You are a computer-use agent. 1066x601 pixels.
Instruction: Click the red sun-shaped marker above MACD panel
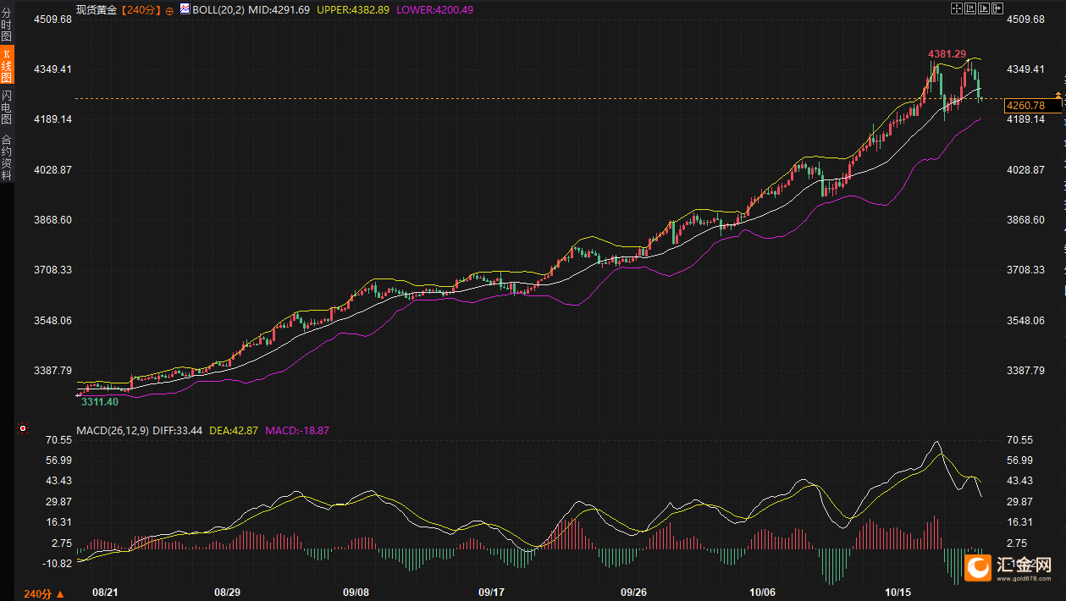(23, 430)
